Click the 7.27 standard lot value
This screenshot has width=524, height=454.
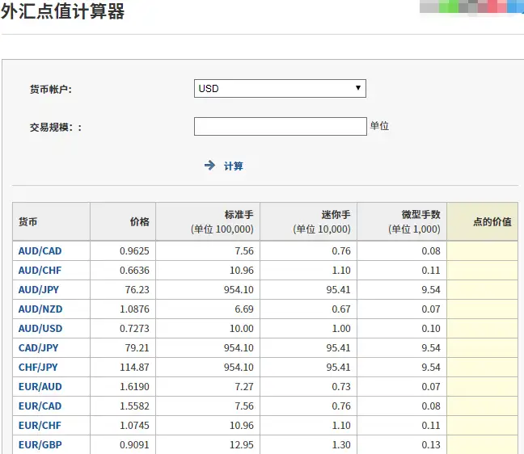click(x=244, y=387)
